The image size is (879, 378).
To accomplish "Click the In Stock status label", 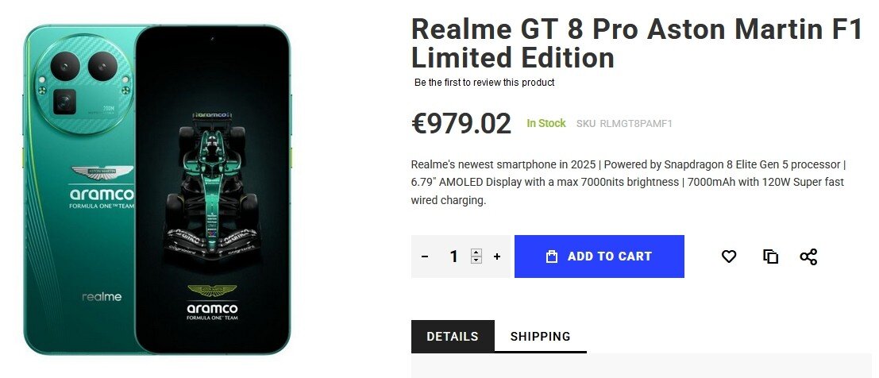I will [546, 123].
